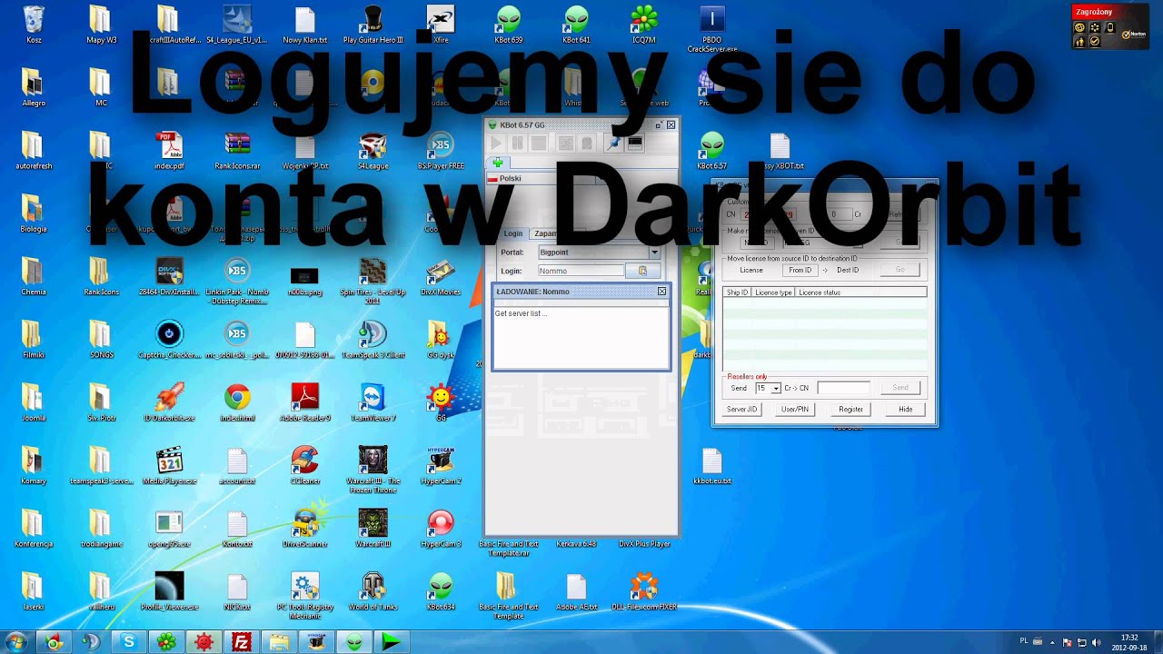Select the Nowy Klan.txt desktop file
Screen dimensions: 1163x654
(304, 25)
